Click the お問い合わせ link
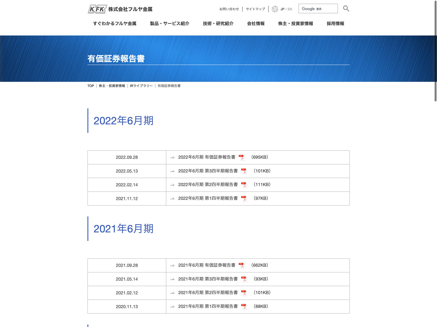 [x=229, y=9]
